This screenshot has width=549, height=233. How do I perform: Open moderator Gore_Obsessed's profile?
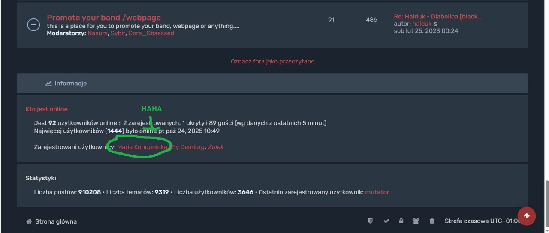pyautogui.click(x=151, y=33)
